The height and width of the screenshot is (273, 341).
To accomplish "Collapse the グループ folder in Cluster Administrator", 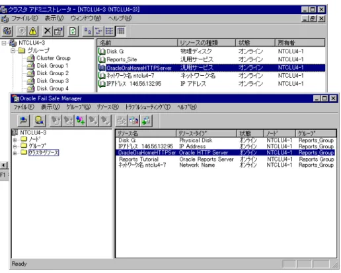I will (13, 51).
